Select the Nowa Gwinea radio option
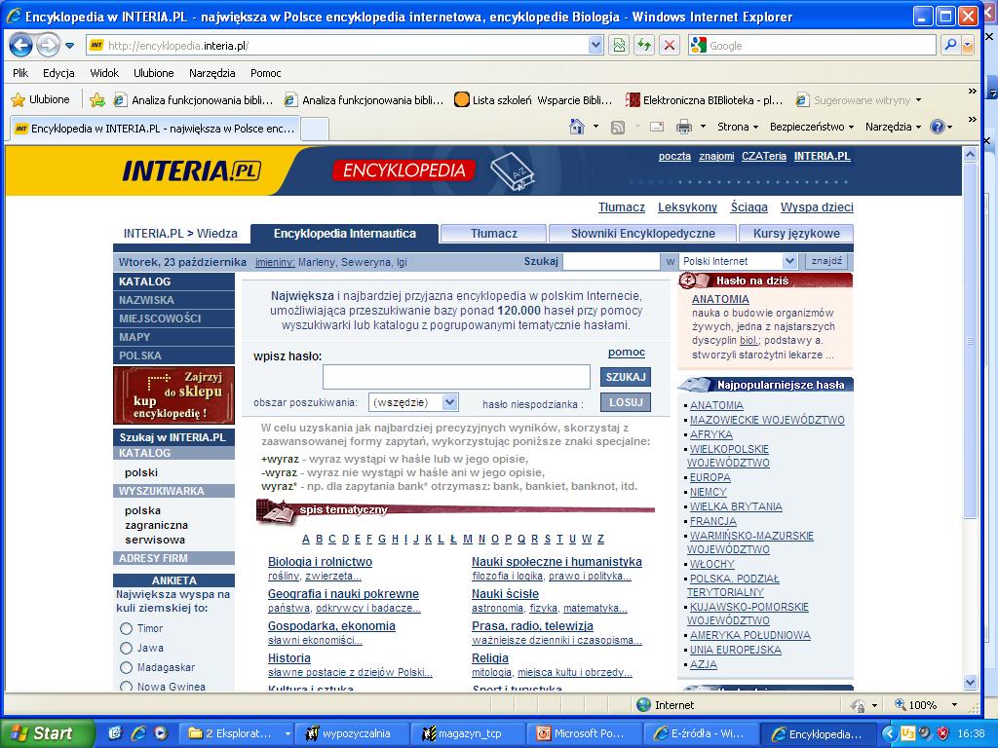This screenshot has width=998, height=748. [126, 687]
